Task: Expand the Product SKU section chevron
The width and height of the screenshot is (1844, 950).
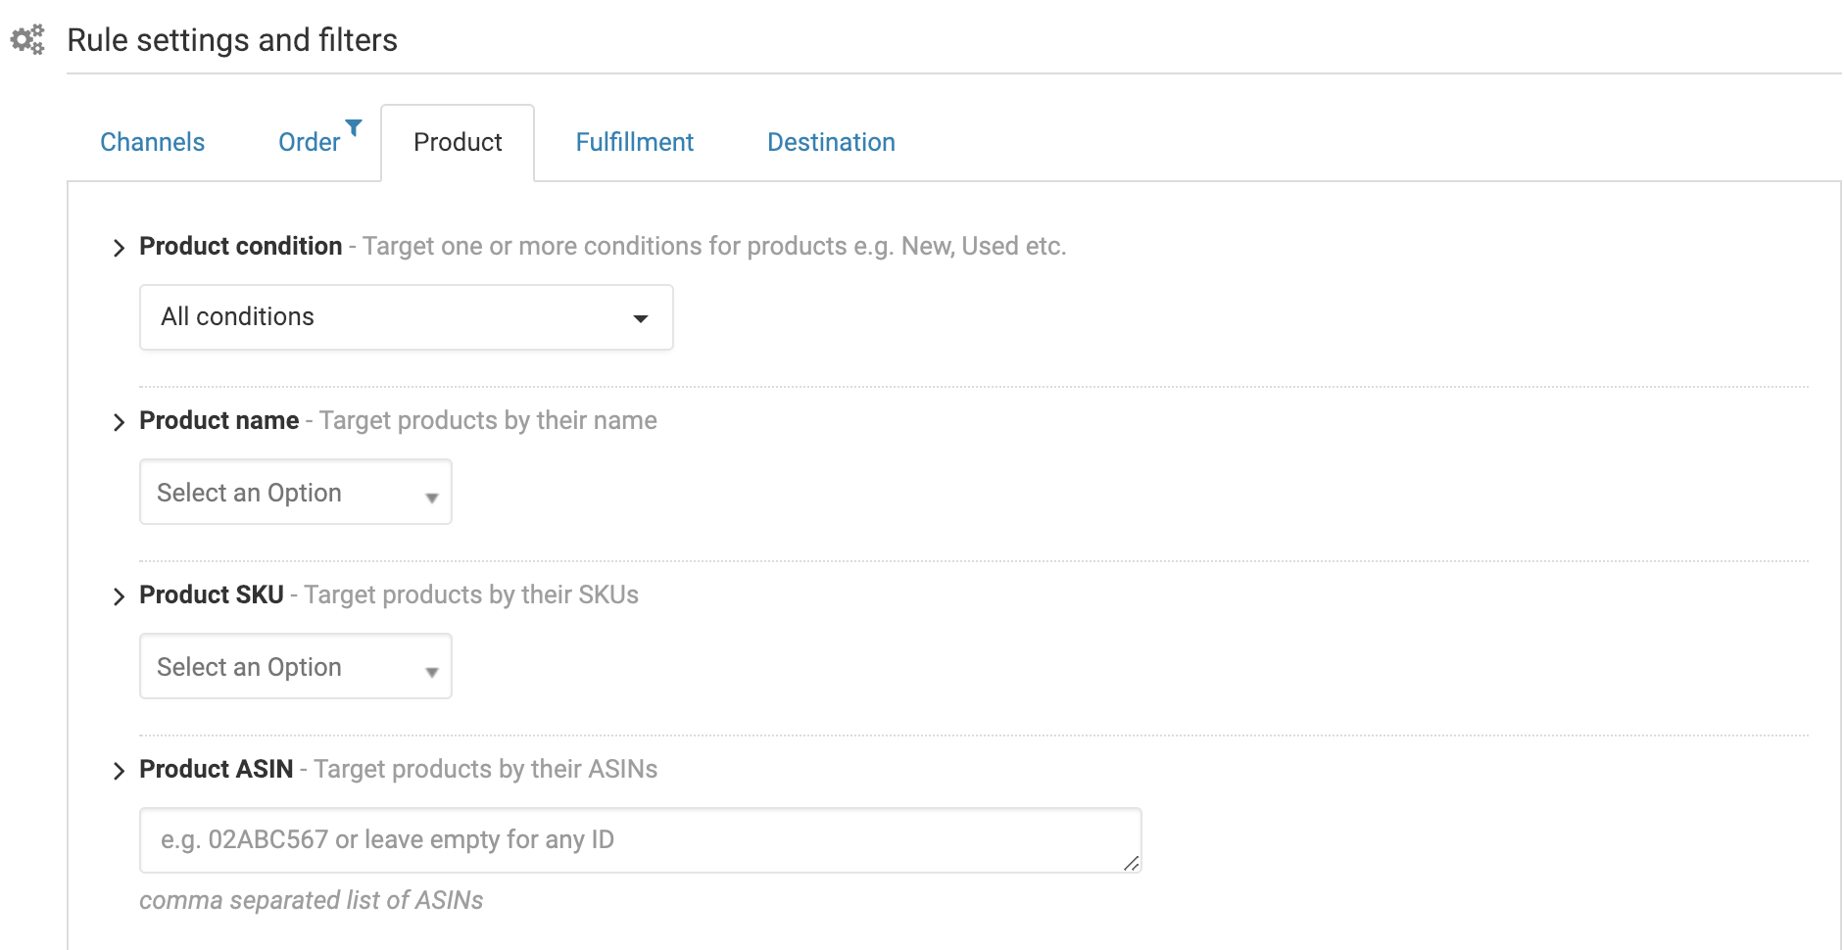Action: click(x=119, y=596)
